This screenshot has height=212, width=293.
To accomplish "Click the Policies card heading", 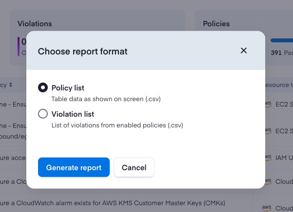I will click(216, 23).
